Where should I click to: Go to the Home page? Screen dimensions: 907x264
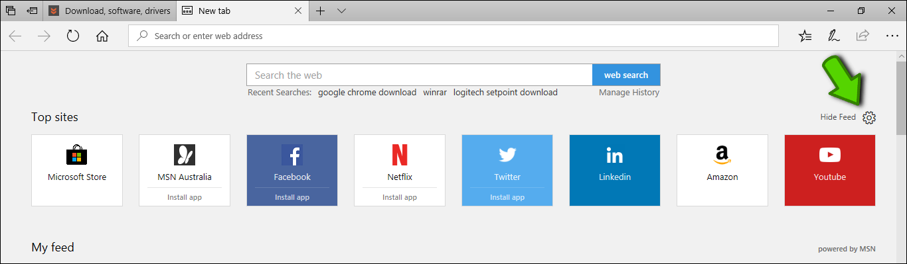coord(102,36)
